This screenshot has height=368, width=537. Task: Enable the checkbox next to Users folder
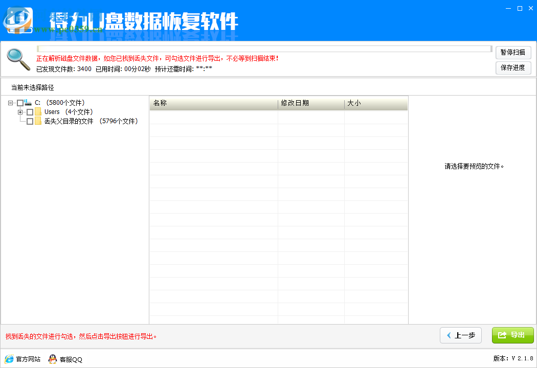point(30,111)
